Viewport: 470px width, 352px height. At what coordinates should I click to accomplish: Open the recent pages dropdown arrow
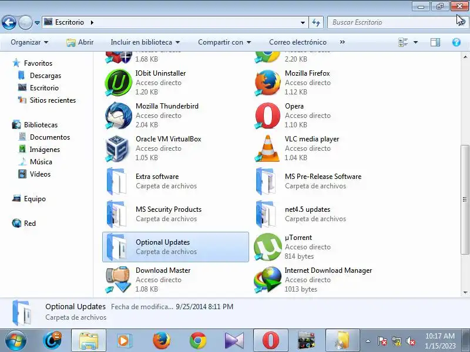point(37,23)
